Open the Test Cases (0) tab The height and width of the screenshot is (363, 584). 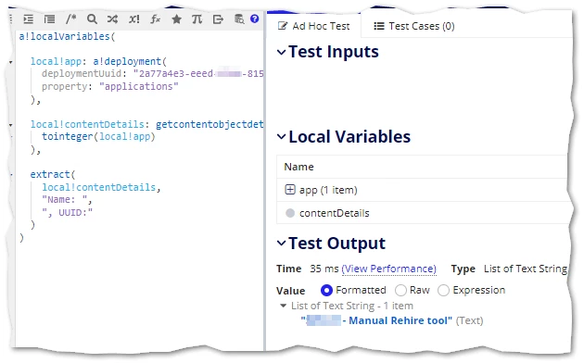point(413,26)
